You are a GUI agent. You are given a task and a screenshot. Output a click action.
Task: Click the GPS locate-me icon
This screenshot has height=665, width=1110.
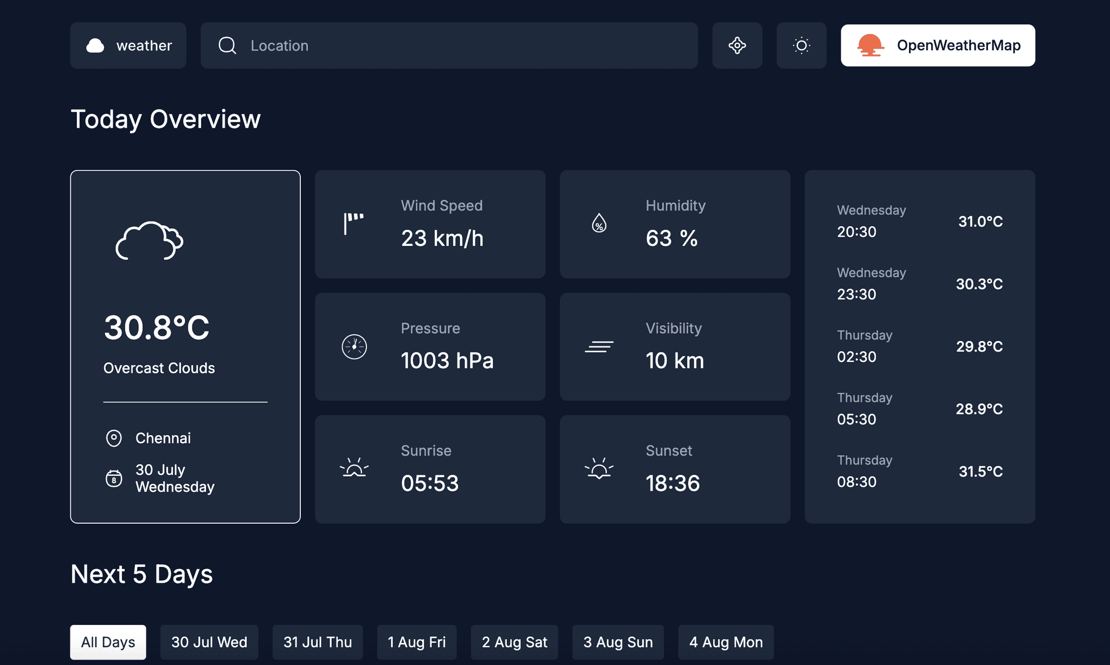point(737,45)
